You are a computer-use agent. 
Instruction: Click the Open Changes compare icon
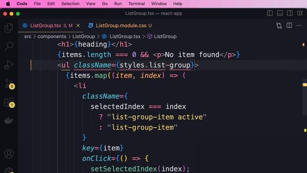pyautogui.click(x=279, y=25)
